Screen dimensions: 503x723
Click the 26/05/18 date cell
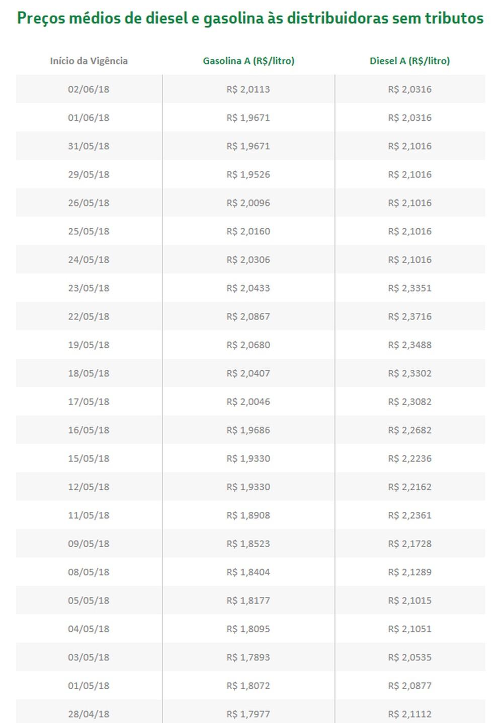click(x=89, y=203)
